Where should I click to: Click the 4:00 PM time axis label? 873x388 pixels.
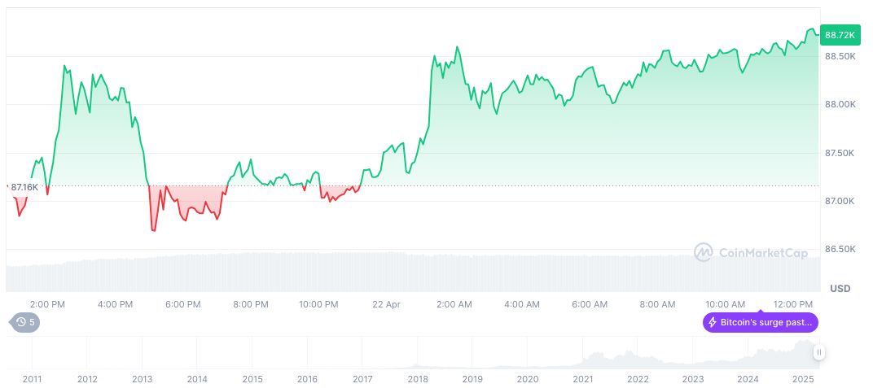pyautogui.click(x=115, y=304)
